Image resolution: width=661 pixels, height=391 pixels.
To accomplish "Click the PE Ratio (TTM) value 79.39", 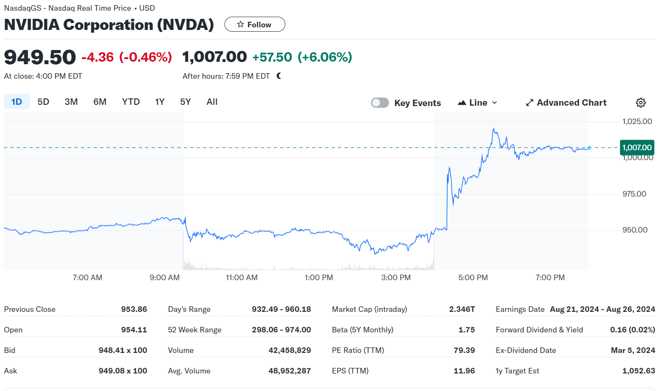I will (464, 350).
